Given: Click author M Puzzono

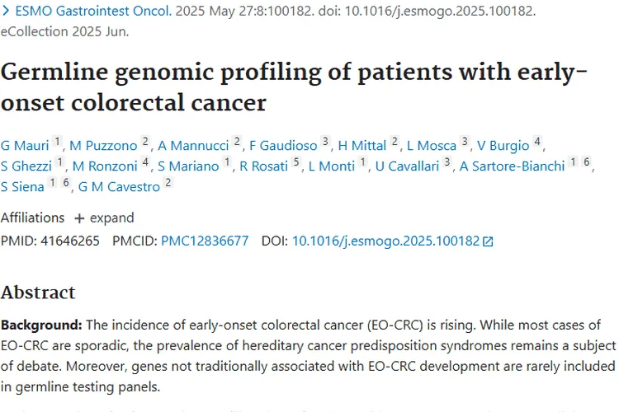Looking at the screenshot, I should pos(103,146).
